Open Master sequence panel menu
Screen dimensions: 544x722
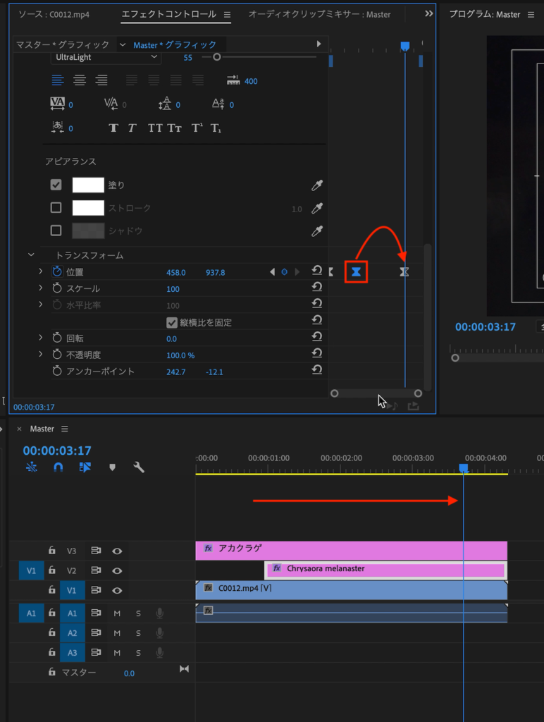[64, 429]
